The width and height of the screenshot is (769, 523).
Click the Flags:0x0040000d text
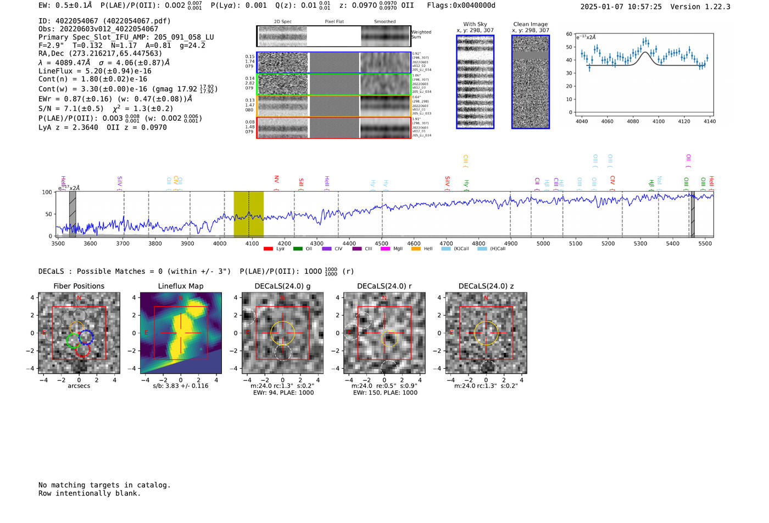(461, 5)
